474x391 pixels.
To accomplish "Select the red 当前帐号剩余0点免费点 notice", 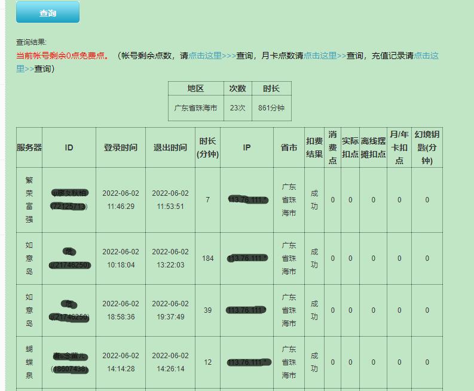I will 63,56.
